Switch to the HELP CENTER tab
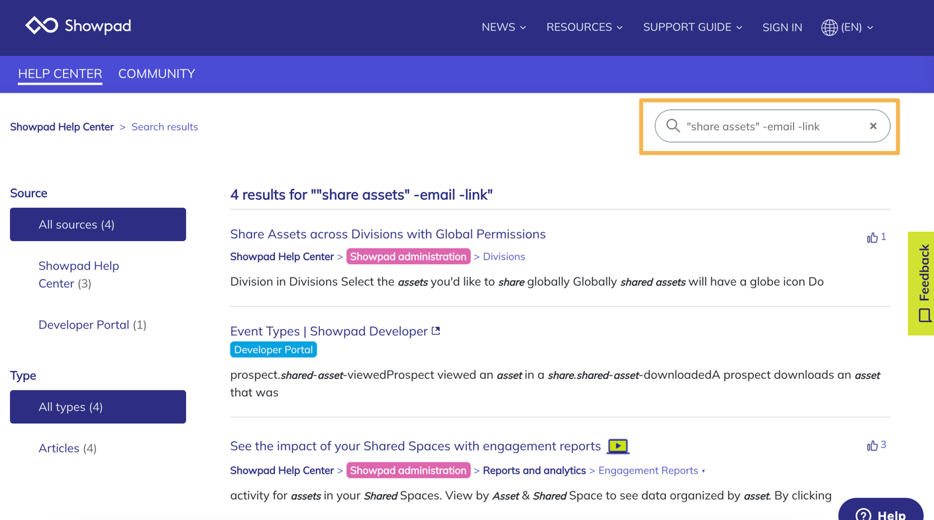934x520 pixels. (x=60, y=74)
